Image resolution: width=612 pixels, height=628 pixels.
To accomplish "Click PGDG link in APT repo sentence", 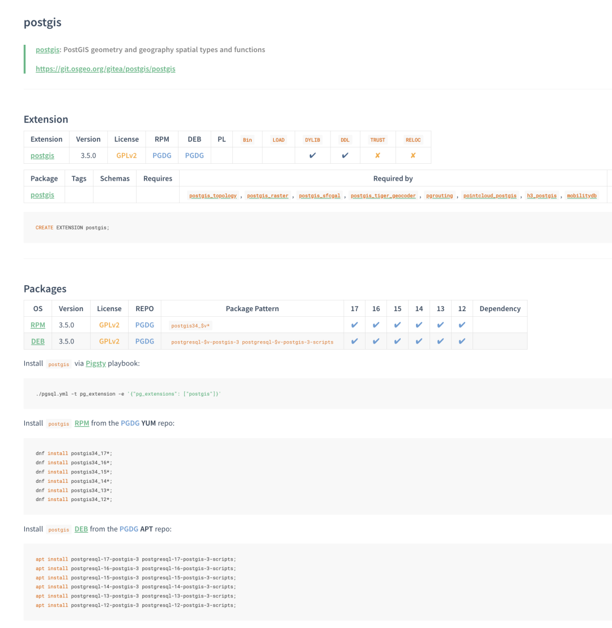I will [x=129, y=529].
